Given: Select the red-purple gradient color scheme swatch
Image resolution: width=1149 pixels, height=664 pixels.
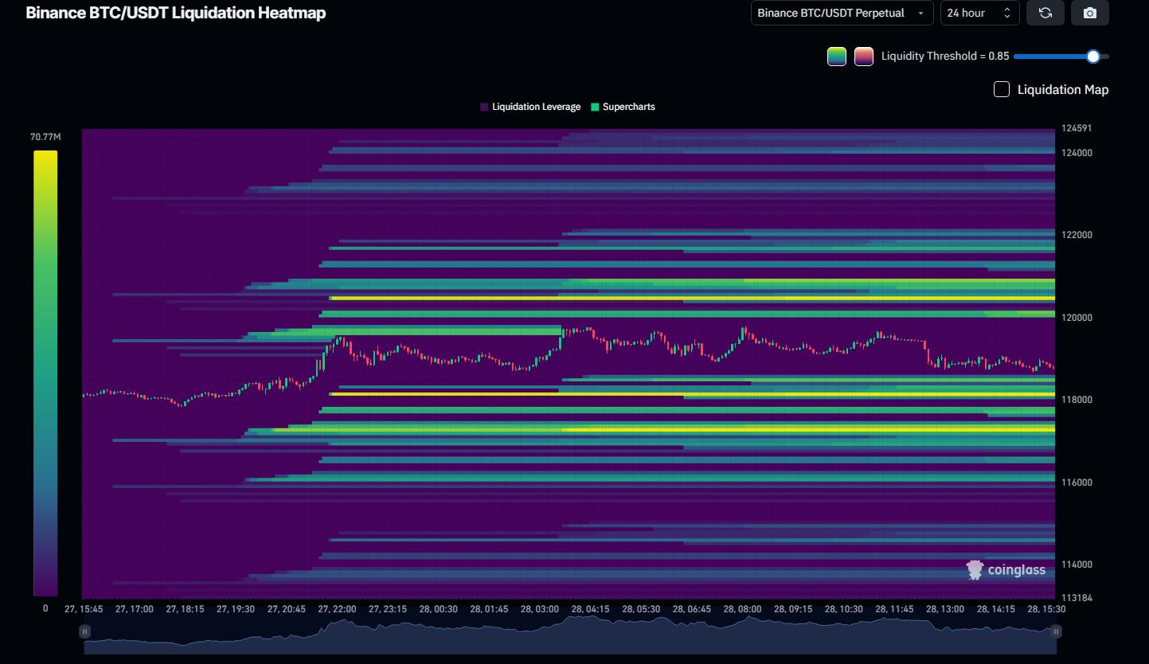Looking at the screenshot, I should pos(864,56).
